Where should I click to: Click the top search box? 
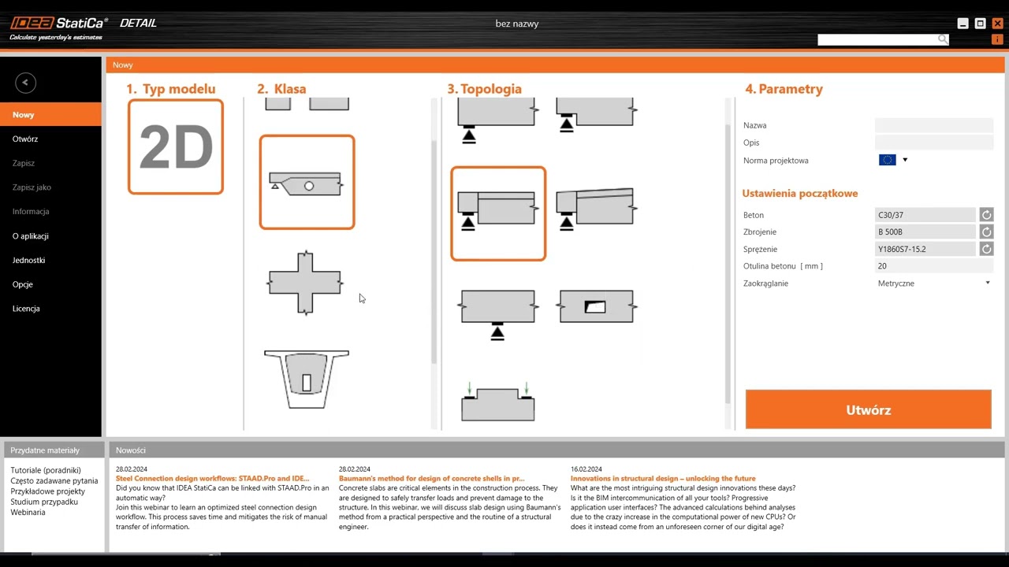tap(877, 39)
